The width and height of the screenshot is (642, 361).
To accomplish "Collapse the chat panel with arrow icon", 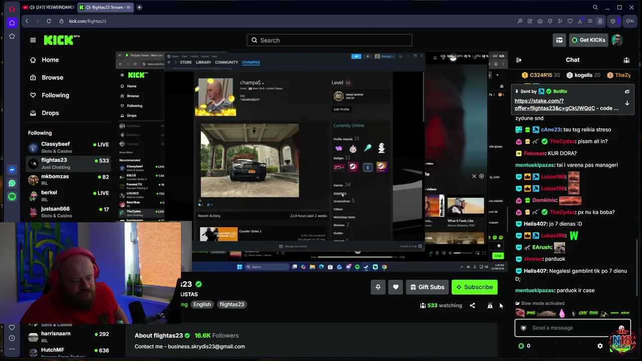I will (519, 60).
